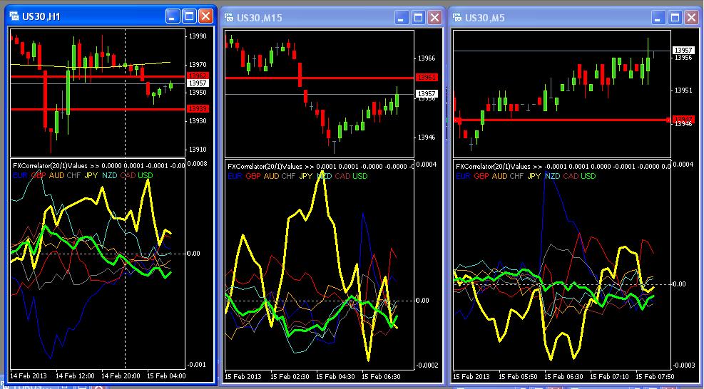Click the red 13961 price label in M15 chart
The image size is (704, 389).
point(426,77)
